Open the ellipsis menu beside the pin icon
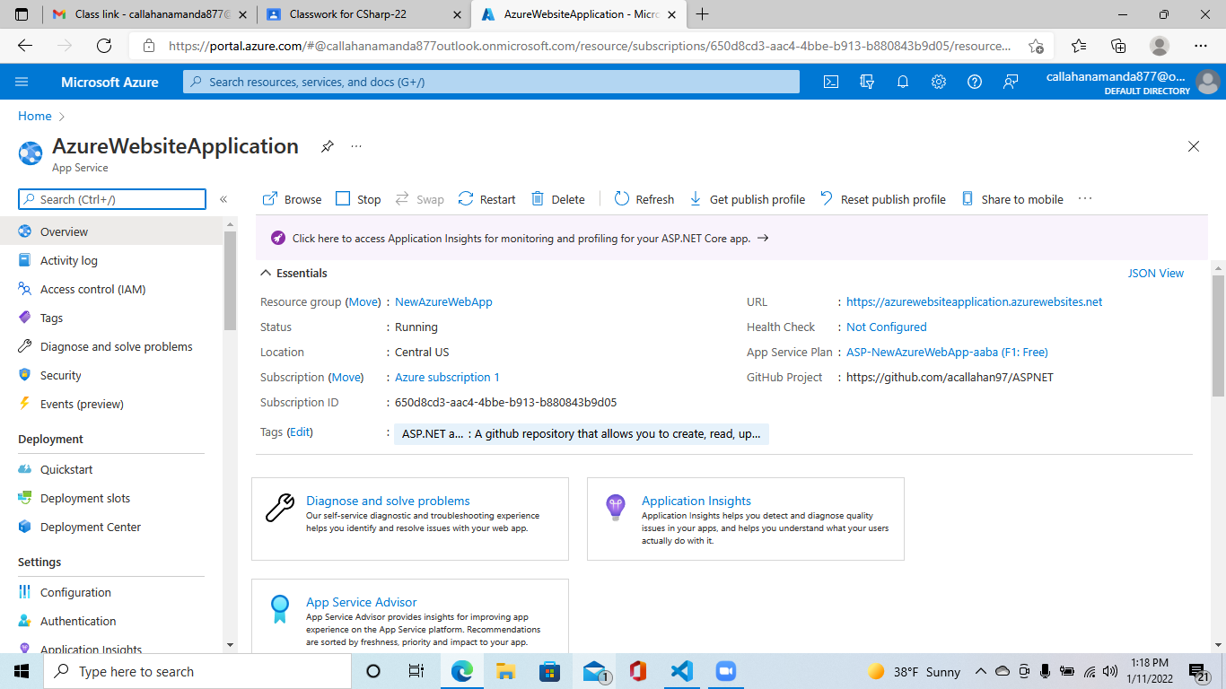The image size is (1226, 689). tap(356, 146)
